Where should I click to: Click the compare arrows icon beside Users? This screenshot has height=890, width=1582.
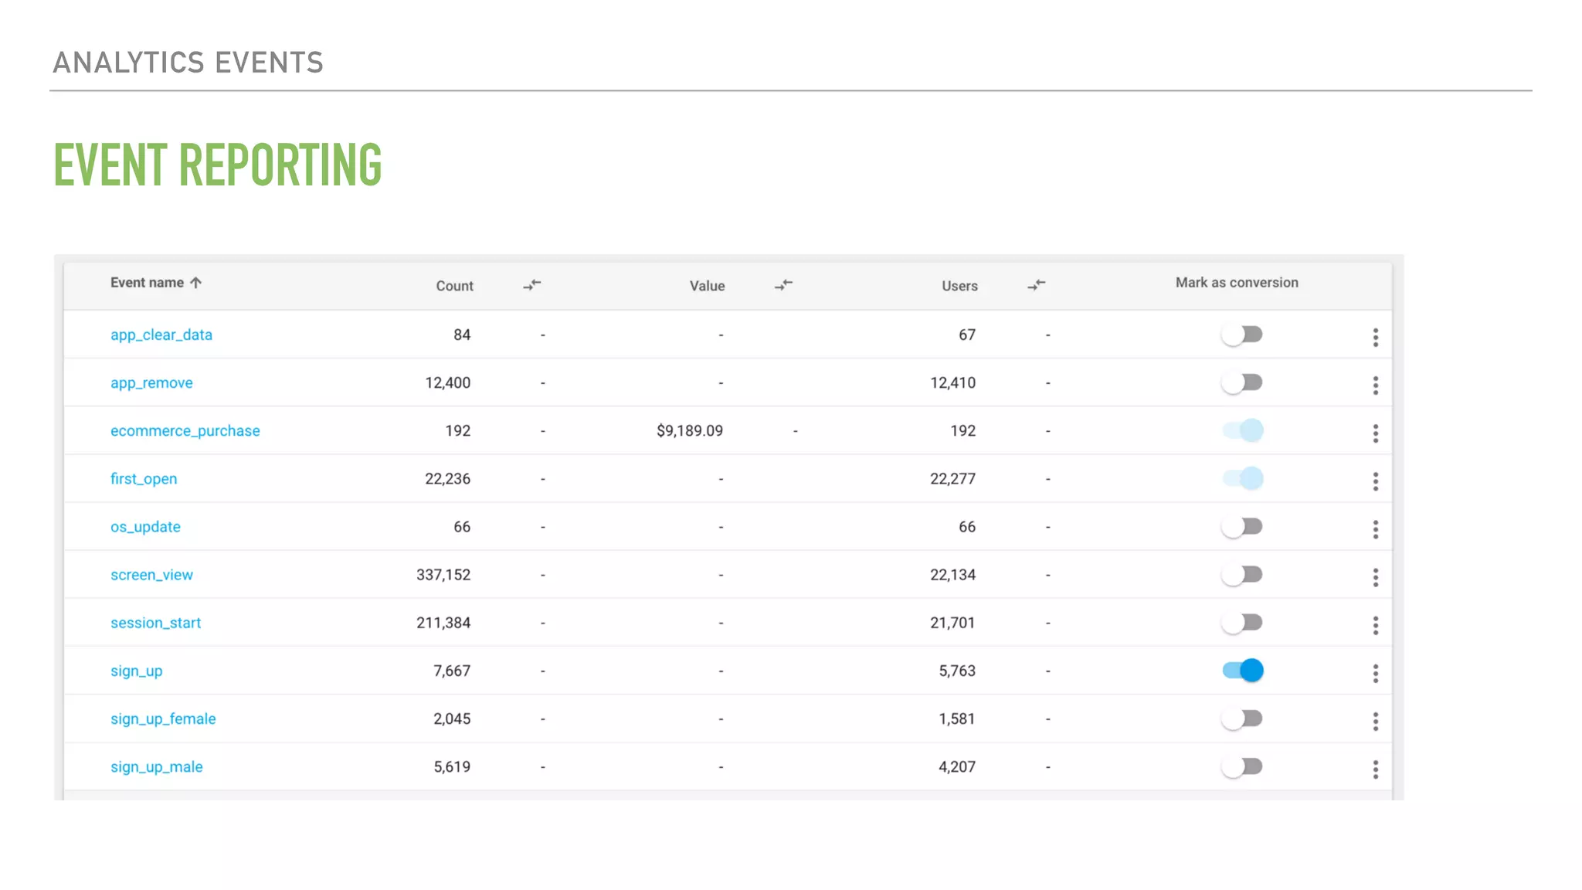1037,285
